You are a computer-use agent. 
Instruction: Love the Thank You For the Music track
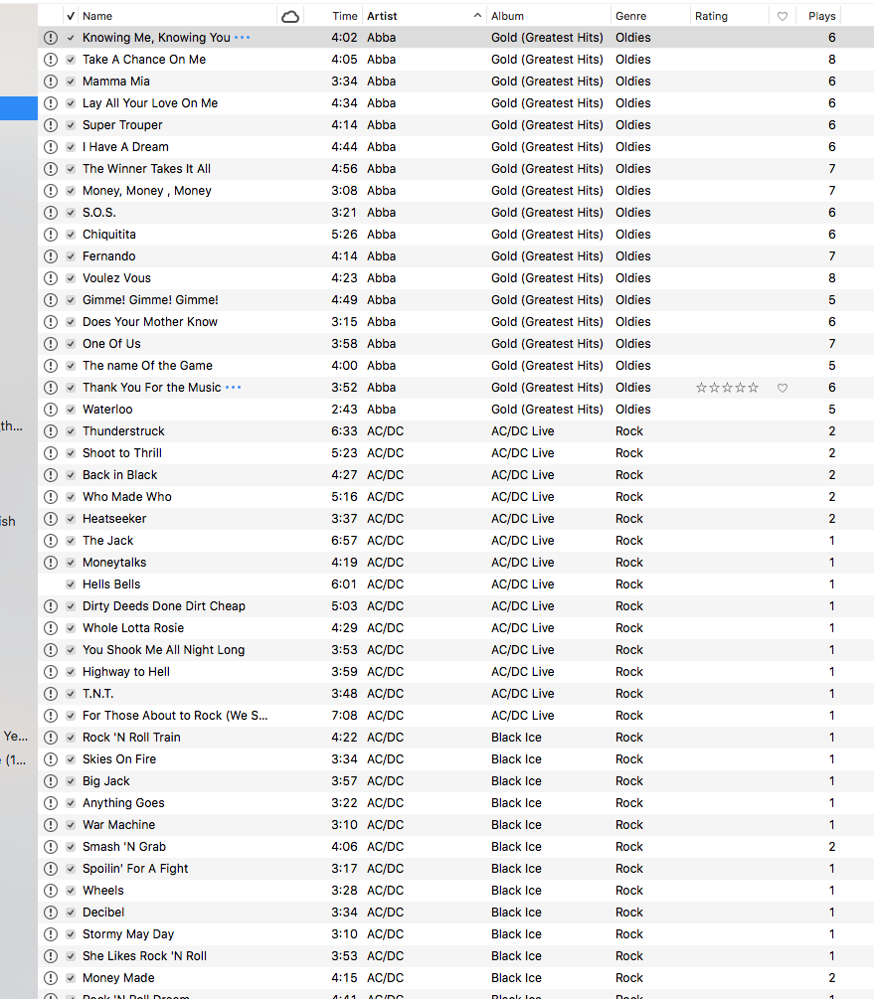[783, 388]
